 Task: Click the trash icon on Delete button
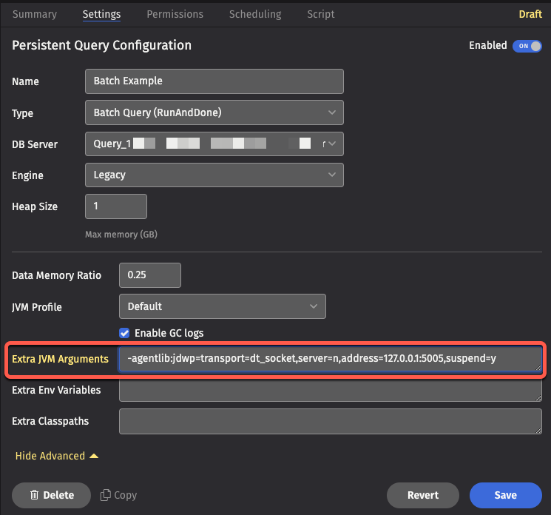[34, 495]
